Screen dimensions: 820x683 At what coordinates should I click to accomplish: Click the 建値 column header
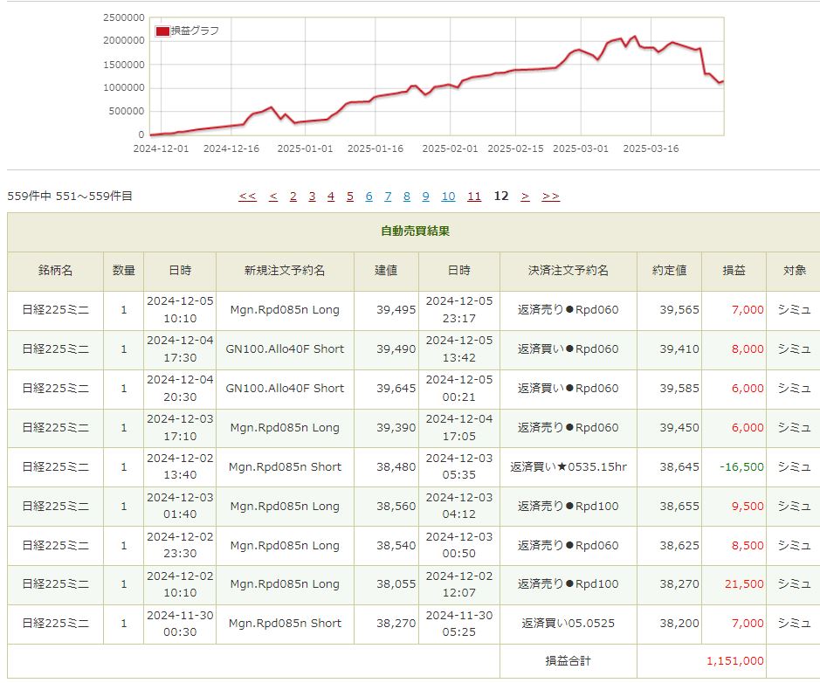point(386,271)
